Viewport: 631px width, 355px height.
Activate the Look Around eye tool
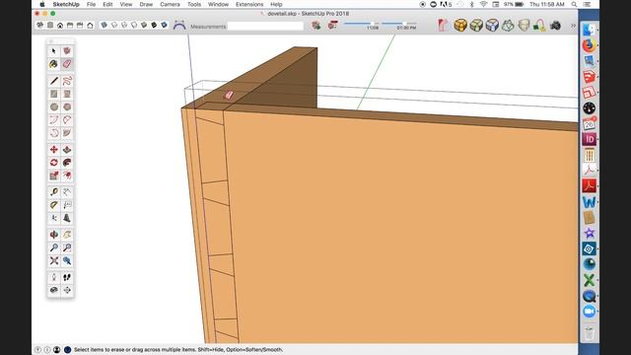54,290
